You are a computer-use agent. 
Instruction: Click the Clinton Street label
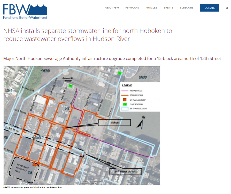point(88,100)
